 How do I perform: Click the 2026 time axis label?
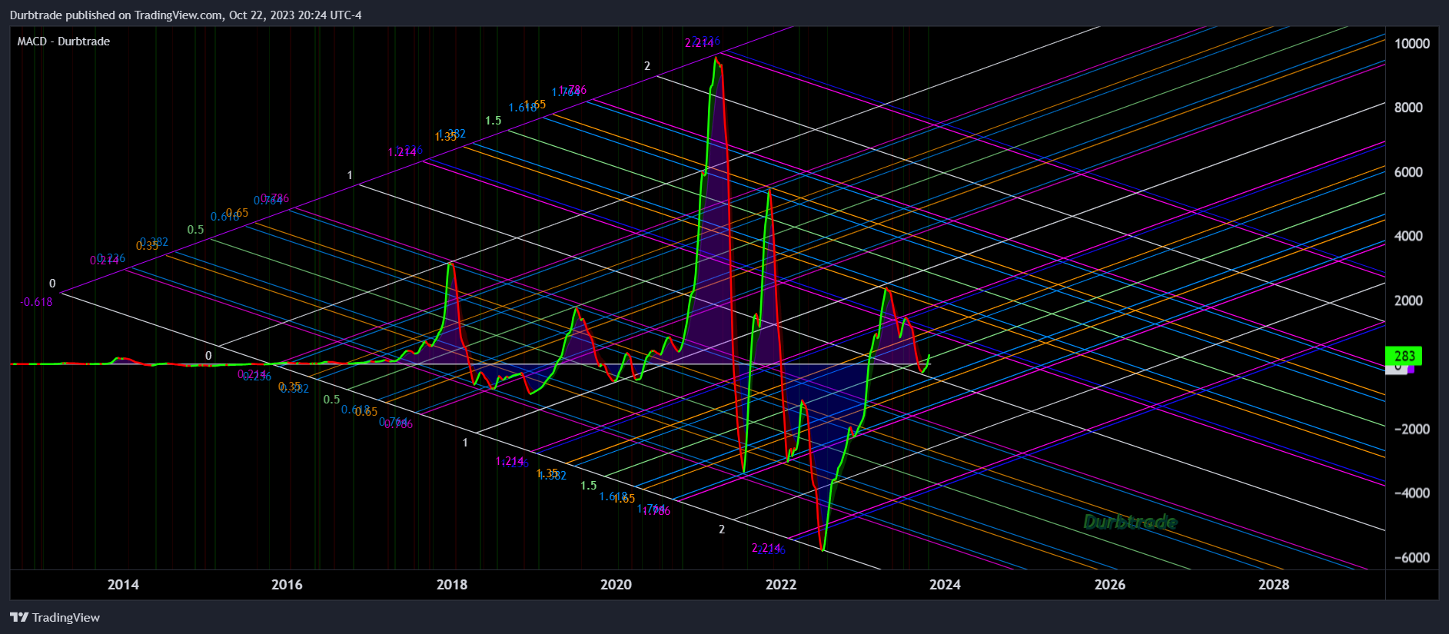(x=1110, y=585)
